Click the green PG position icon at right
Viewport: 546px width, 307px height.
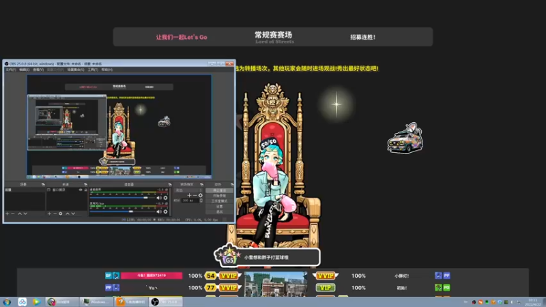pyautogui.click(x=447, y=287)
